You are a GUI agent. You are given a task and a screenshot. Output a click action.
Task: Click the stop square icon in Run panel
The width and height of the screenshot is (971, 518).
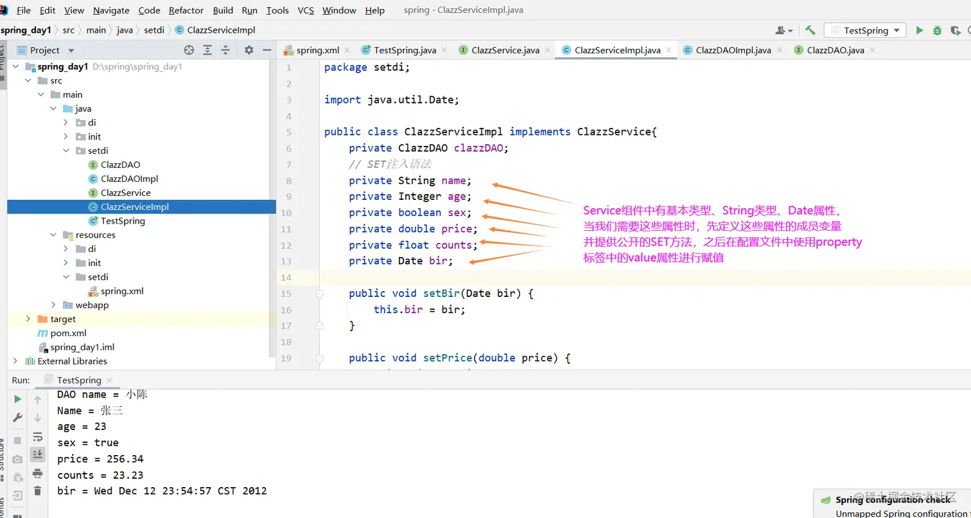(17, 440)
